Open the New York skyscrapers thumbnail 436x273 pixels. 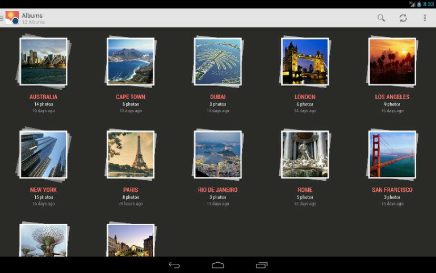43,154
